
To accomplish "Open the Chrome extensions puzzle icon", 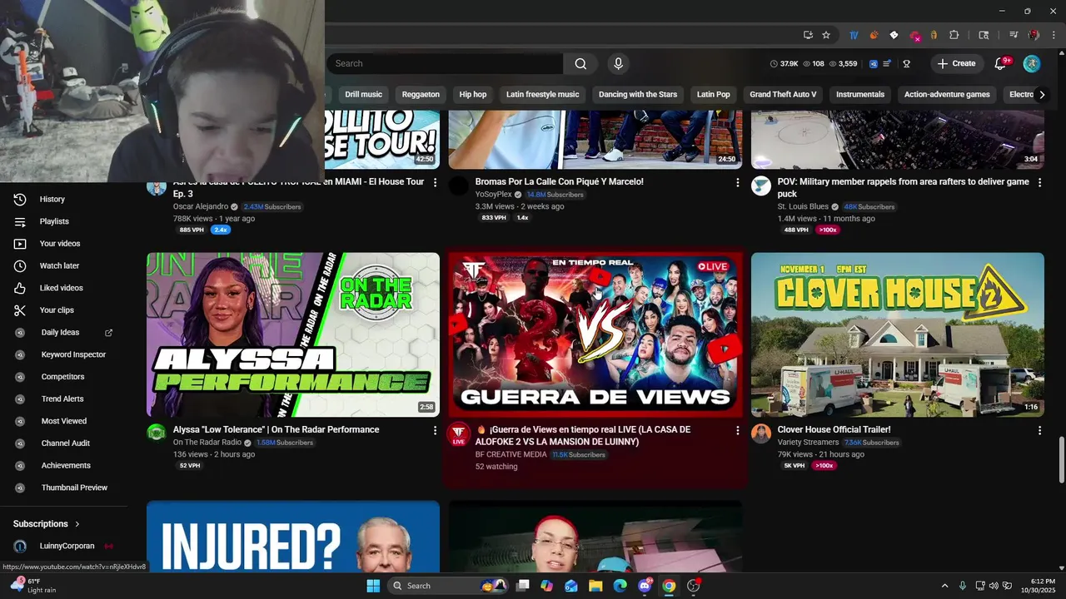I will coord(954,35).
